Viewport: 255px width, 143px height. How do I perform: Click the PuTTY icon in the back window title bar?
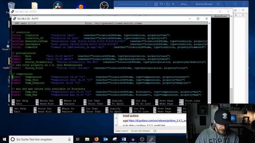[12, 12]
